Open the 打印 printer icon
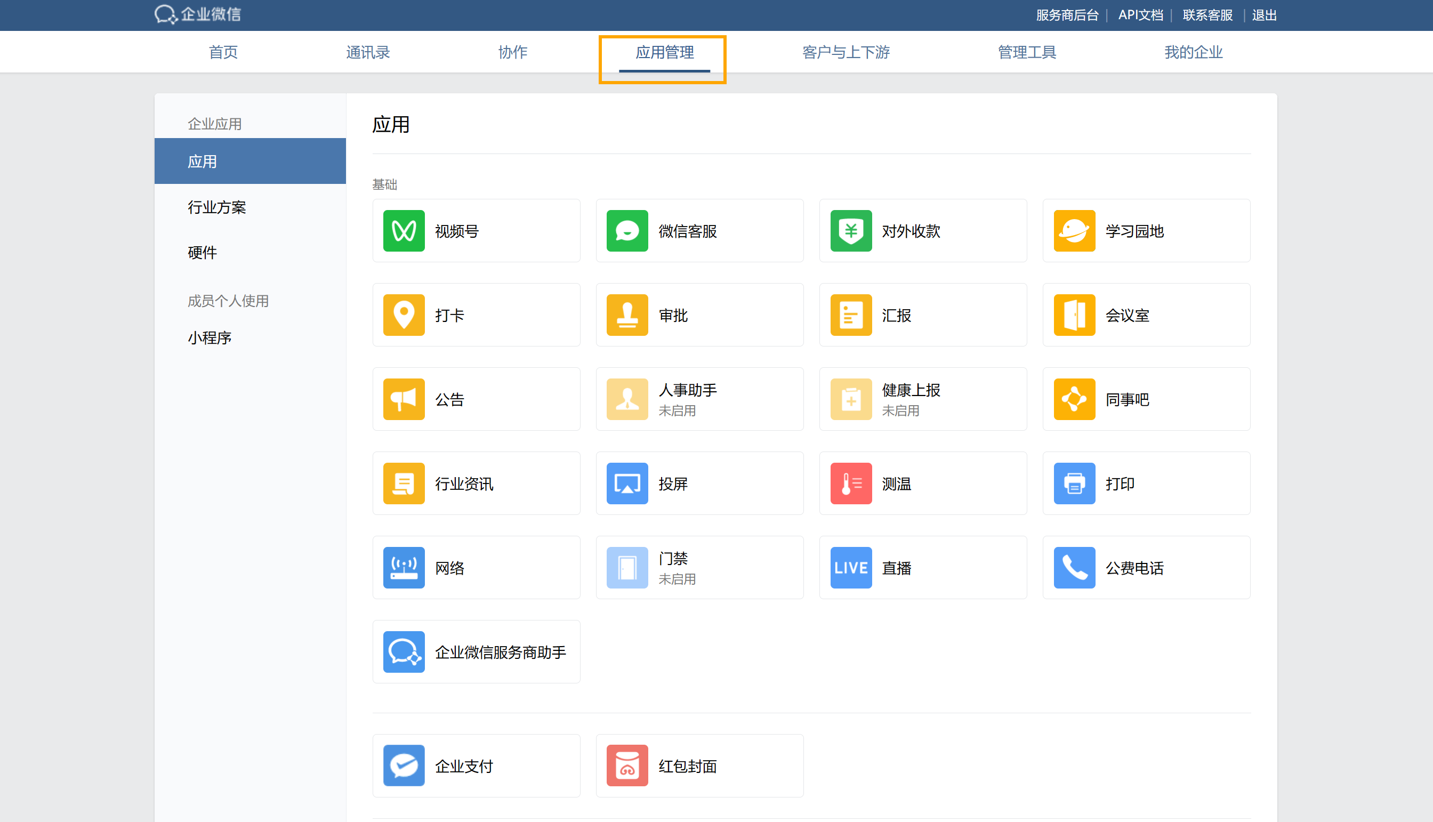 coord(1074,483)
